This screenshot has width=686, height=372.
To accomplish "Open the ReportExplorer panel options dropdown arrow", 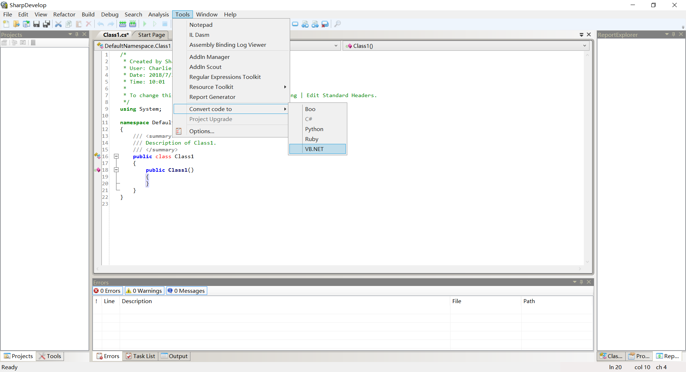I will [667, 34].
